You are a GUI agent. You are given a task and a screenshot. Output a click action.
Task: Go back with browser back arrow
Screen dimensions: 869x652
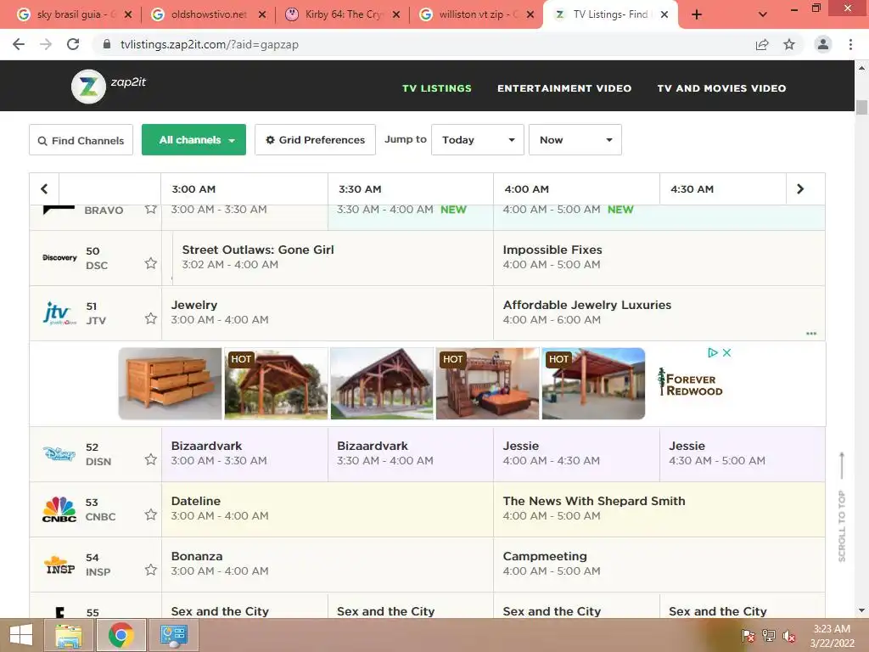tap(19, 44)
